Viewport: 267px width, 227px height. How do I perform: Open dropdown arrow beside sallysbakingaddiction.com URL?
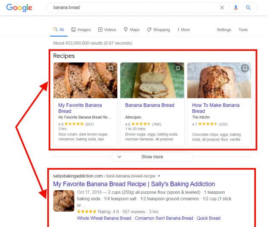pyautogui.click(x=159, y=176)
